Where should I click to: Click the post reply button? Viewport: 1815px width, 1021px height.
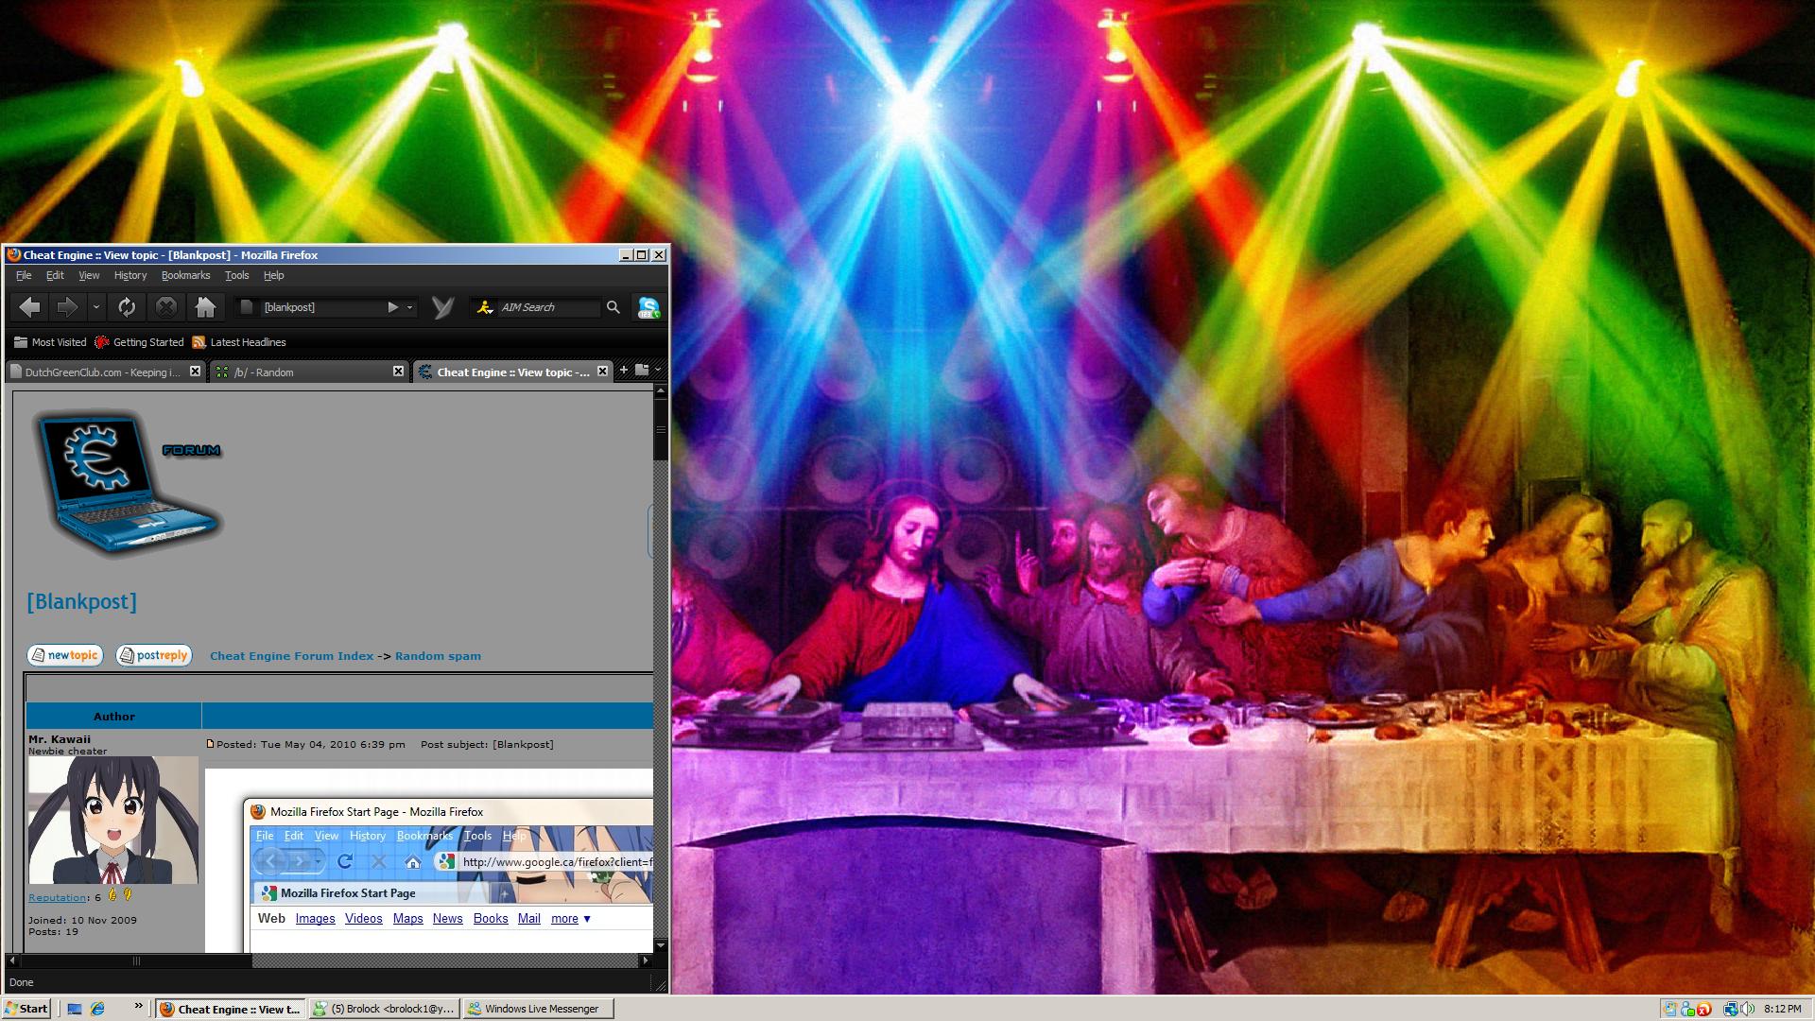[x=154, y=655]
